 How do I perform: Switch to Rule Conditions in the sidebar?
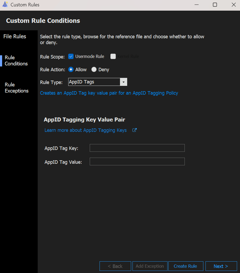coord(16,61)
